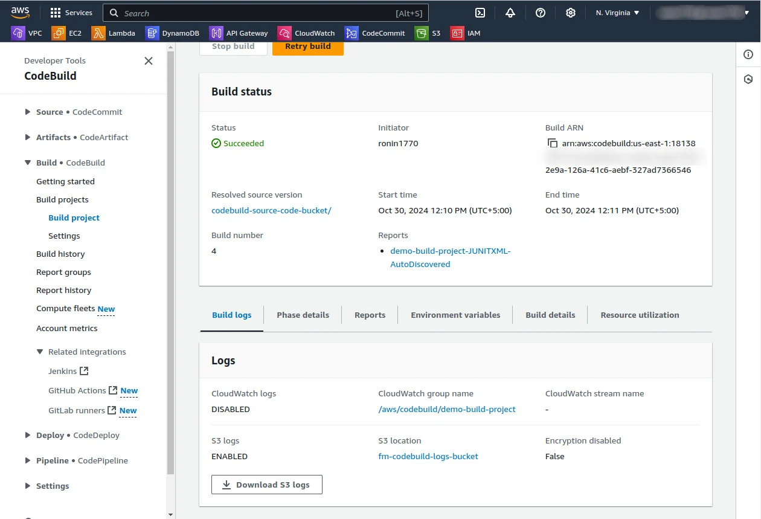Open the VPC shortcut icon
This screenshot has height=519, width=761.
[x=18, y=33]
